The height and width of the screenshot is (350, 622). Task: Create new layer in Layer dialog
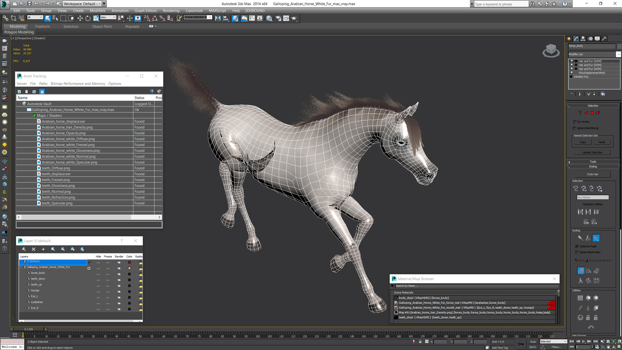(x=24, y=249)
